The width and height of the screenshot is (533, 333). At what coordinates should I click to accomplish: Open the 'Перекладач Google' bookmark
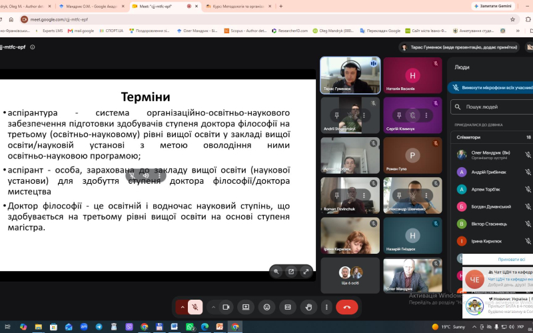(x=380, y=31)
